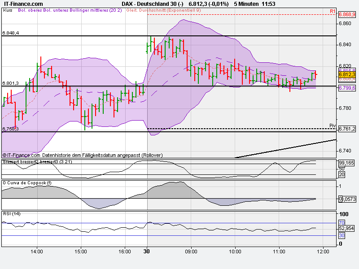This screenshot has height=269, width=359.
Task: Select the 6.868,9 R1 price tag
Action: (347, 14)
